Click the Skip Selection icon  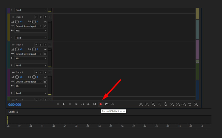(113, 104)
